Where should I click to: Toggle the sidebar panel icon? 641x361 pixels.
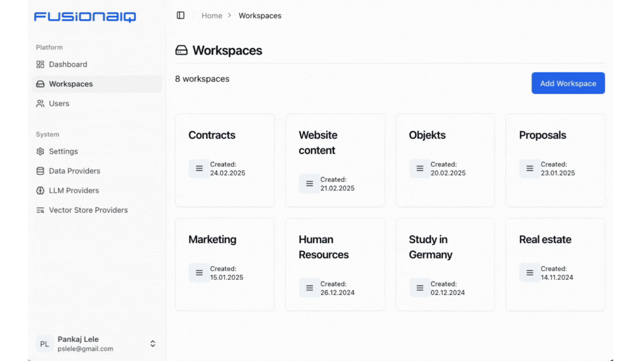(x=181, y=16)
